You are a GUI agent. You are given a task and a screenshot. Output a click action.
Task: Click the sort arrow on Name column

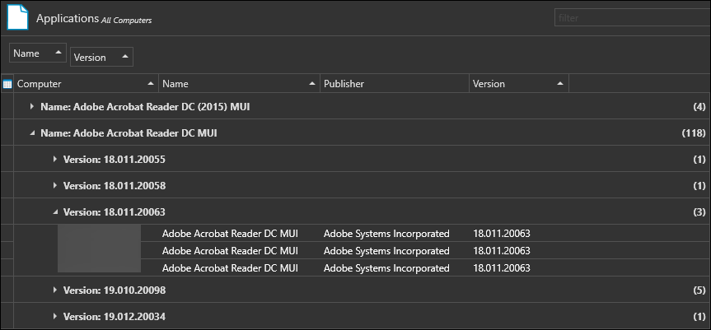pyautogui.click(x=311, y=84)
